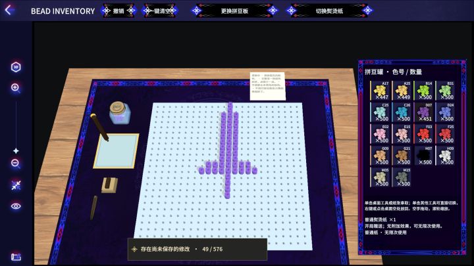The width and height of the screenshot is (474, 266).
Task: Toggle the eye visibility icon
Action: pyautogui.click(x=16, y=206)
